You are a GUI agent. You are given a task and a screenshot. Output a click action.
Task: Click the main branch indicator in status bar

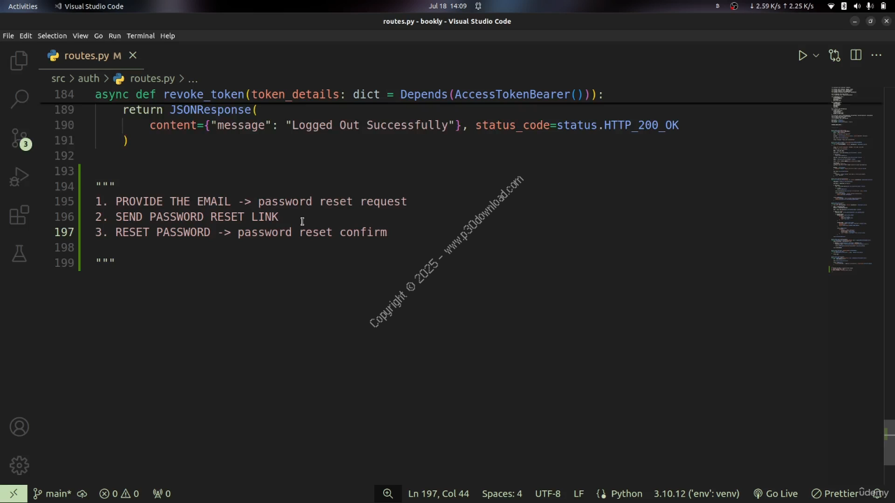(52, 493)
